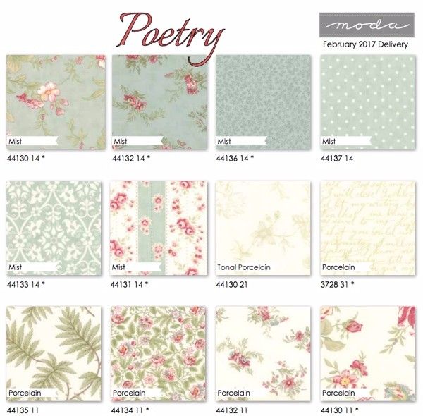Click the February 2017 Delivery text

[365, 44]
